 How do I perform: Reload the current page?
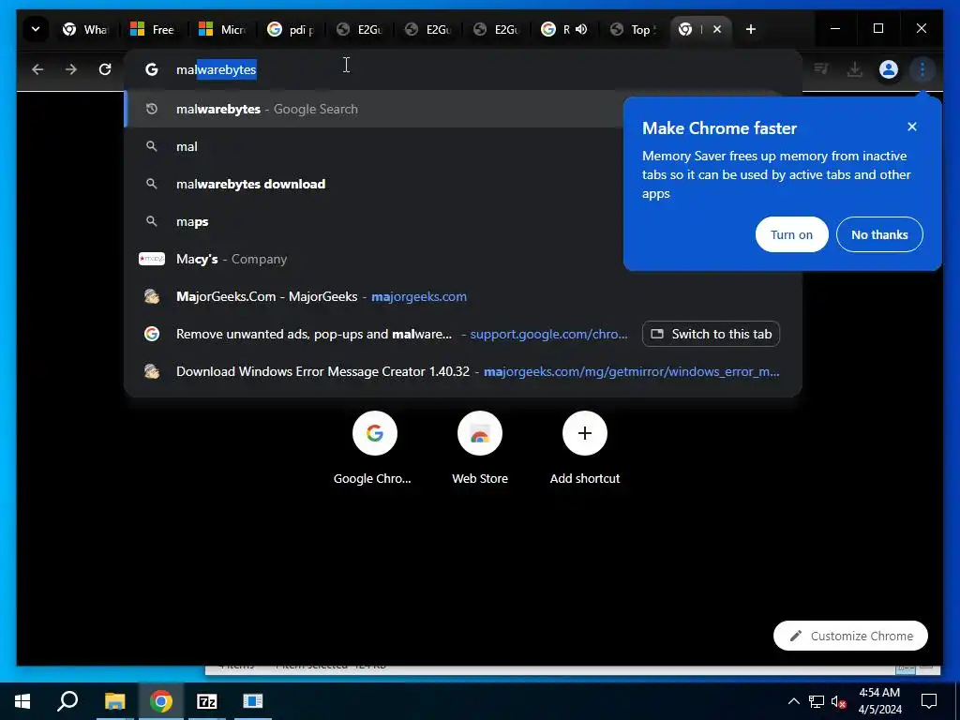point(105,69)
